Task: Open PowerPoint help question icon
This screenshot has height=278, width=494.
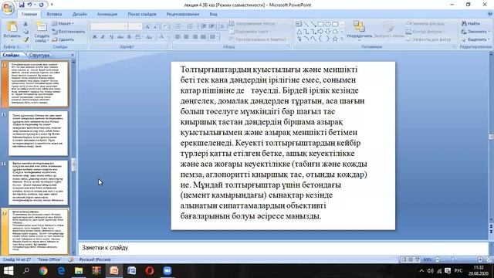Action: pos(490,14)
